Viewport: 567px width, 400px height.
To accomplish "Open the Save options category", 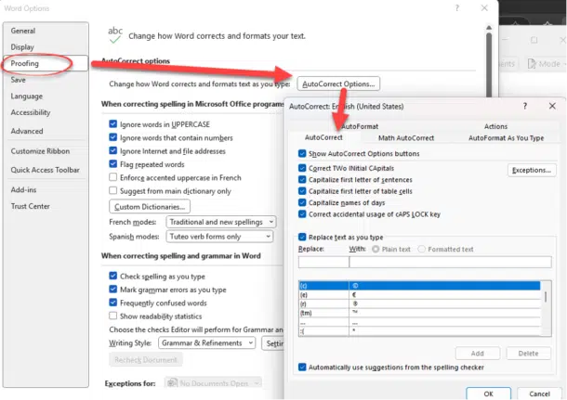I will pyautogui.click(x=18, y=80).
